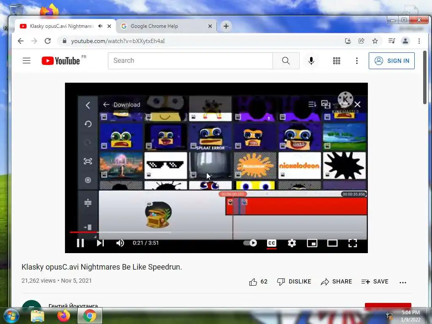This screenshot has height=324, width=432.
Task: Open YouTube settings three-dot menu
Action: [x=357, y=61]
